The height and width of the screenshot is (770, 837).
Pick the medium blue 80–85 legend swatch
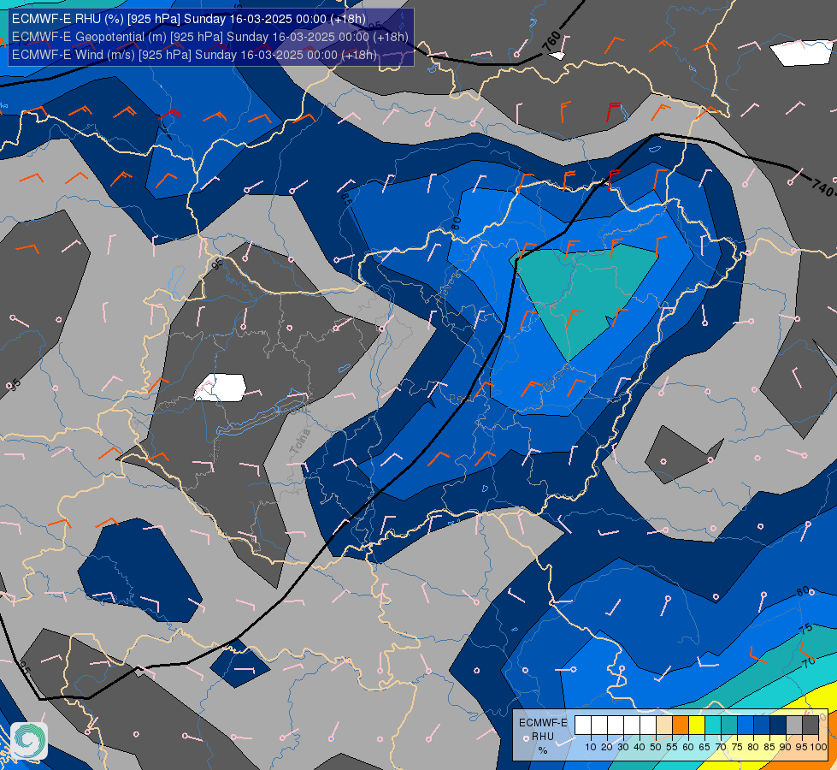click(762, 726)
